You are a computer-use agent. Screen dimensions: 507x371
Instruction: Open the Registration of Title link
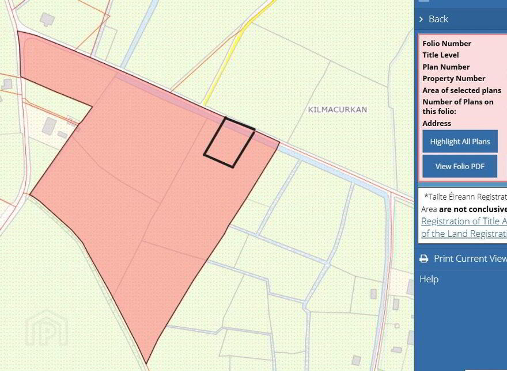click(464, 221)
